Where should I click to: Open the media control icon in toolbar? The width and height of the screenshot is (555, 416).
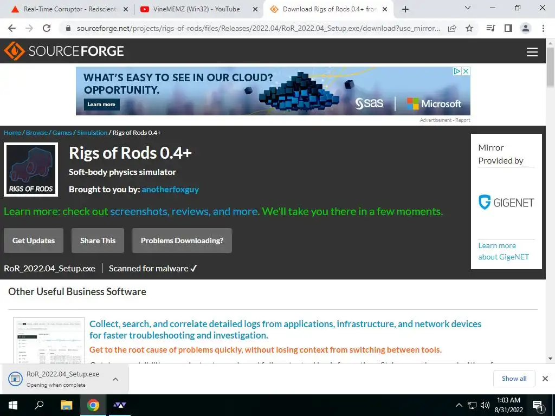[x=491, y=28]
